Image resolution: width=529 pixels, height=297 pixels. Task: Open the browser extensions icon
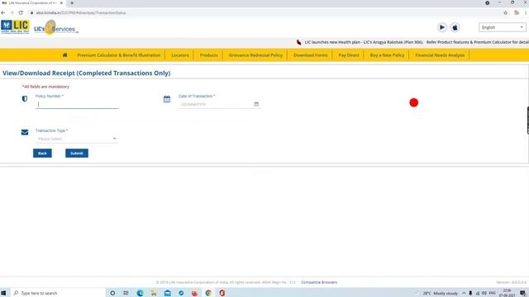(x=517, y=13)
